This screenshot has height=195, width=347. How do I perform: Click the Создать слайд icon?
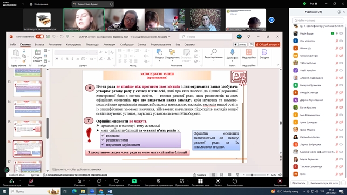[x=37, y=52]
